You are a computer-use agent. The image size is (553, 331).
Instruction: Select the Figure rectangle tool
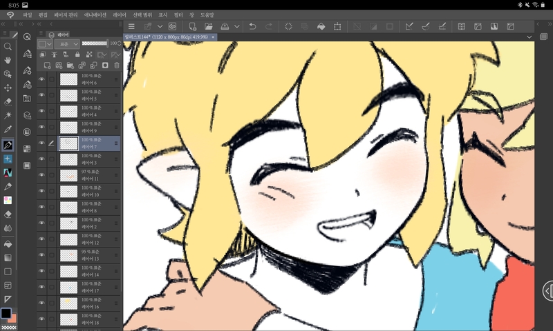point(8,272)
